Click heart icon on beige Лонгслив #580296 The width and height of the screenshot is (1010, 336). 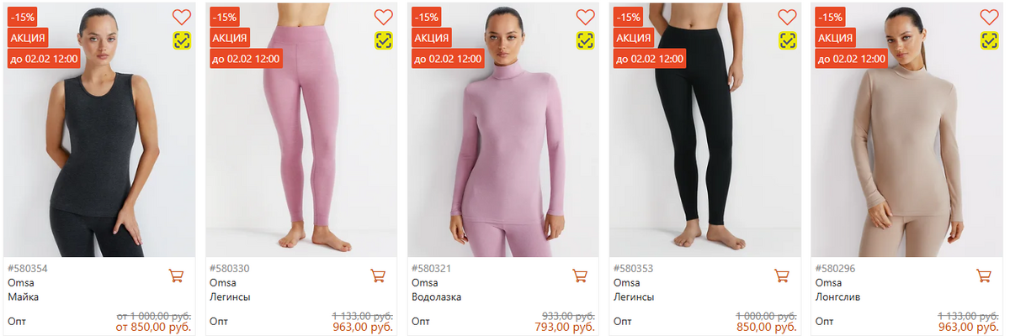tap(990, 17)
